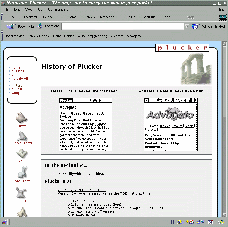Open the Bookmarks icon menu
This screenshot has width=228, height=227.
(11, 26)
